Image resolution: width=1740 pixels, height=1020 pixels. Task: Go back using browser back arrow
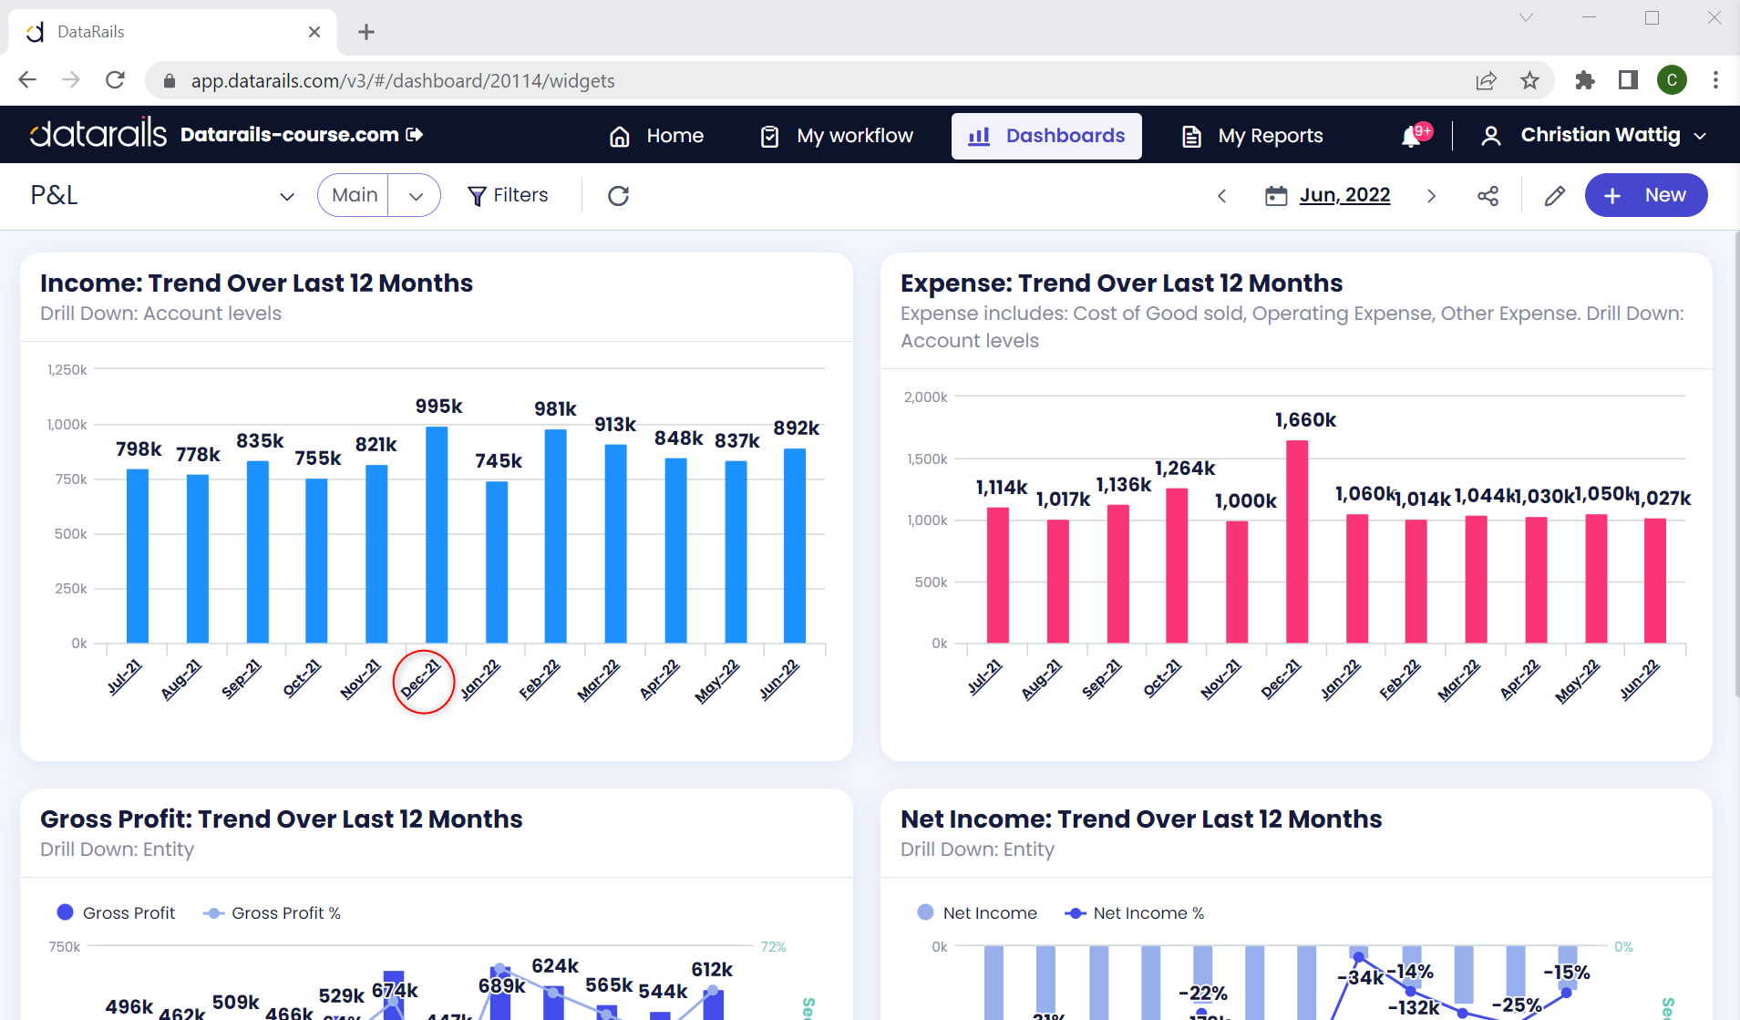(27, 80)
